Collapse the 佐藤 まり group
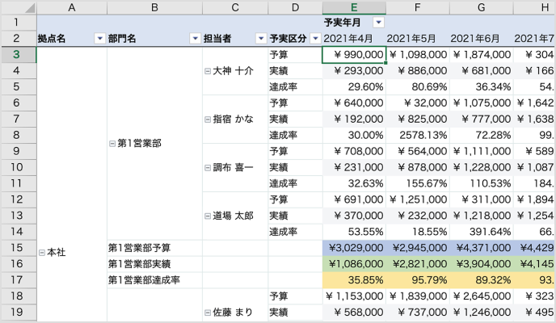The image size is (556, 323). tap(208, 313)
